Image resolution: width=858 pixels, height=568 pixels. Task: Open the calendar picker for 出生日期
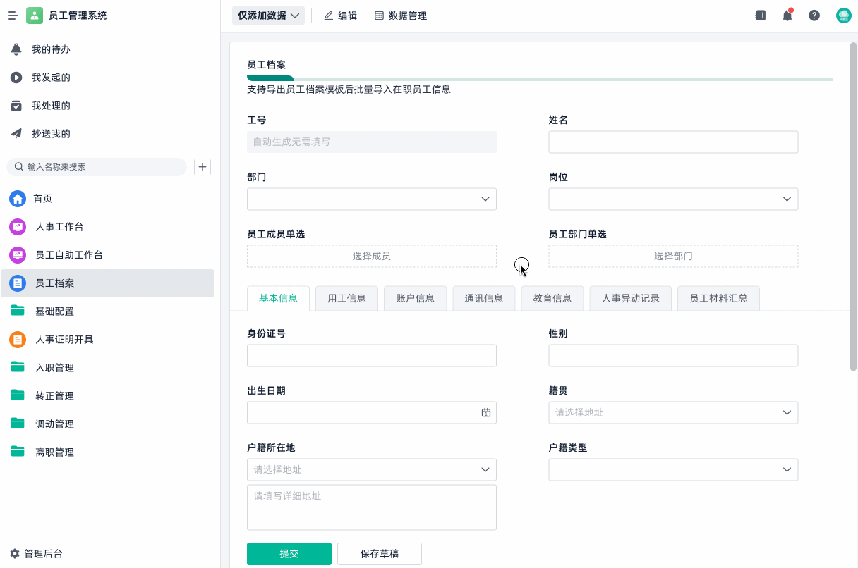coord(486,412)
